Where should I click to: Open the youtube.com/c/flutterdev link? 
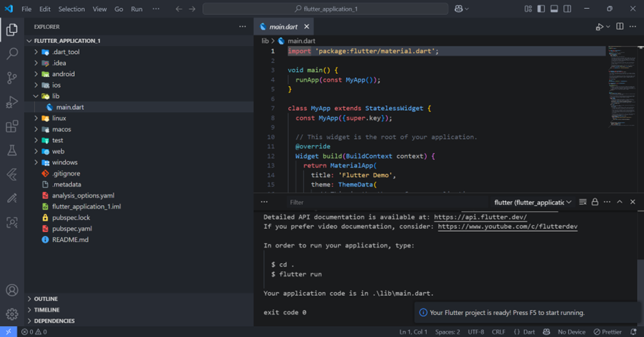tap(508, 227)
